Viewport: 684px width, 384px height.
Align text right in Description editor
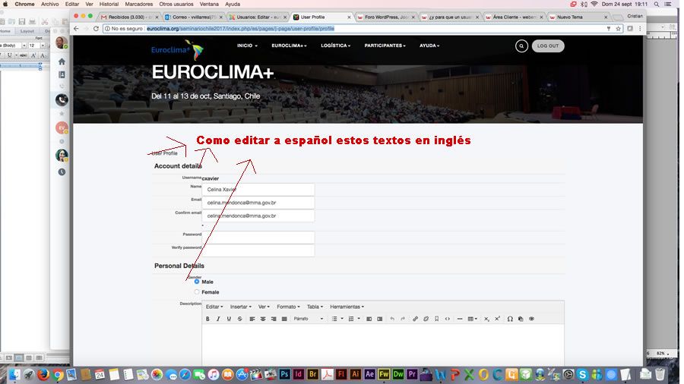[274, 319]
